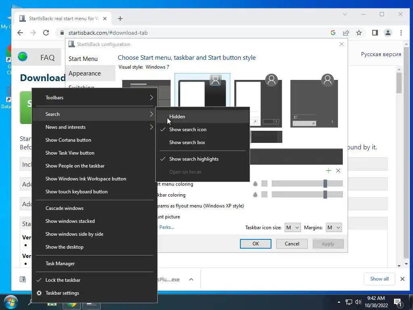The image size is (413, 310).
Task: Switch to Appearance section in StartIsBack
Action: 90,73
